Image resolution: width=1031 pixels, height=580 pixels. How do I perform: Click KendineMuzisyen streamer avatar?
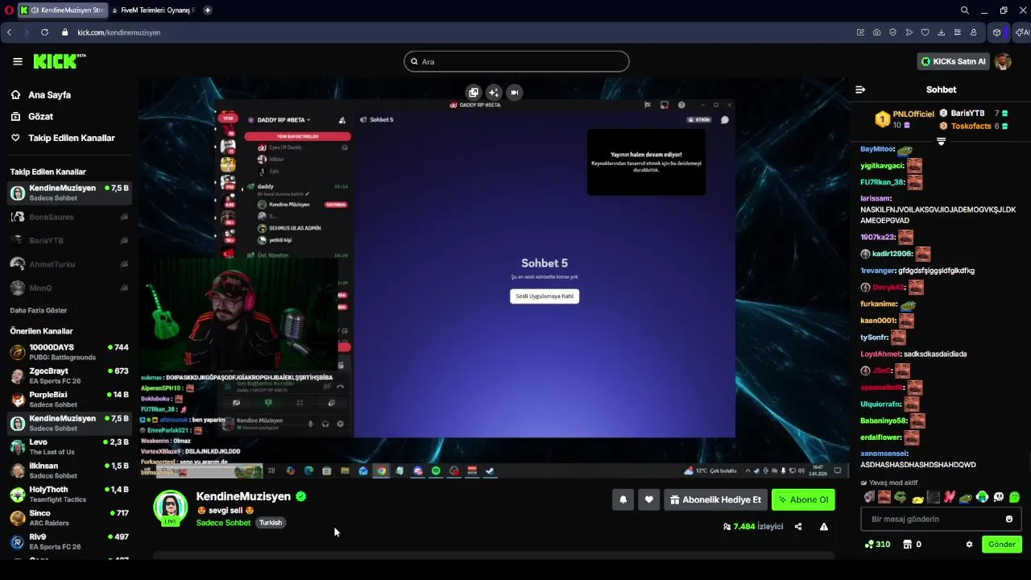click(x=171, y=507)
